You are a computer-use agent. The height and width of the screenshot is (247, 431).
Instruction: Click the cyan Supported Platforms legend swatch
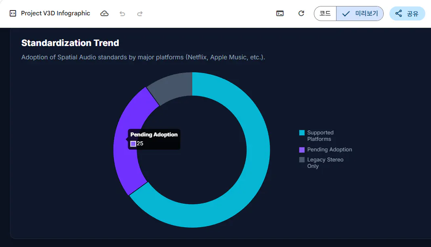[x=302, y=133]
